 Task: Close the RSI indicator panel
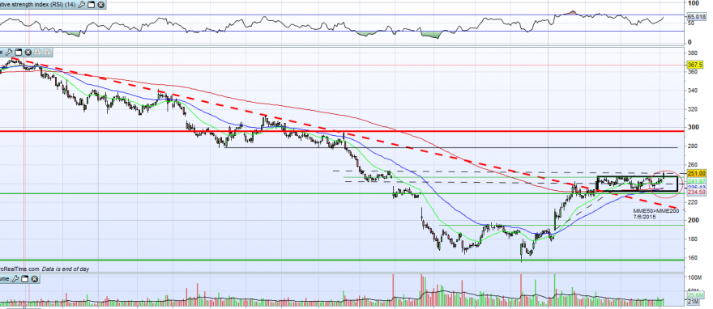point(100,5)
